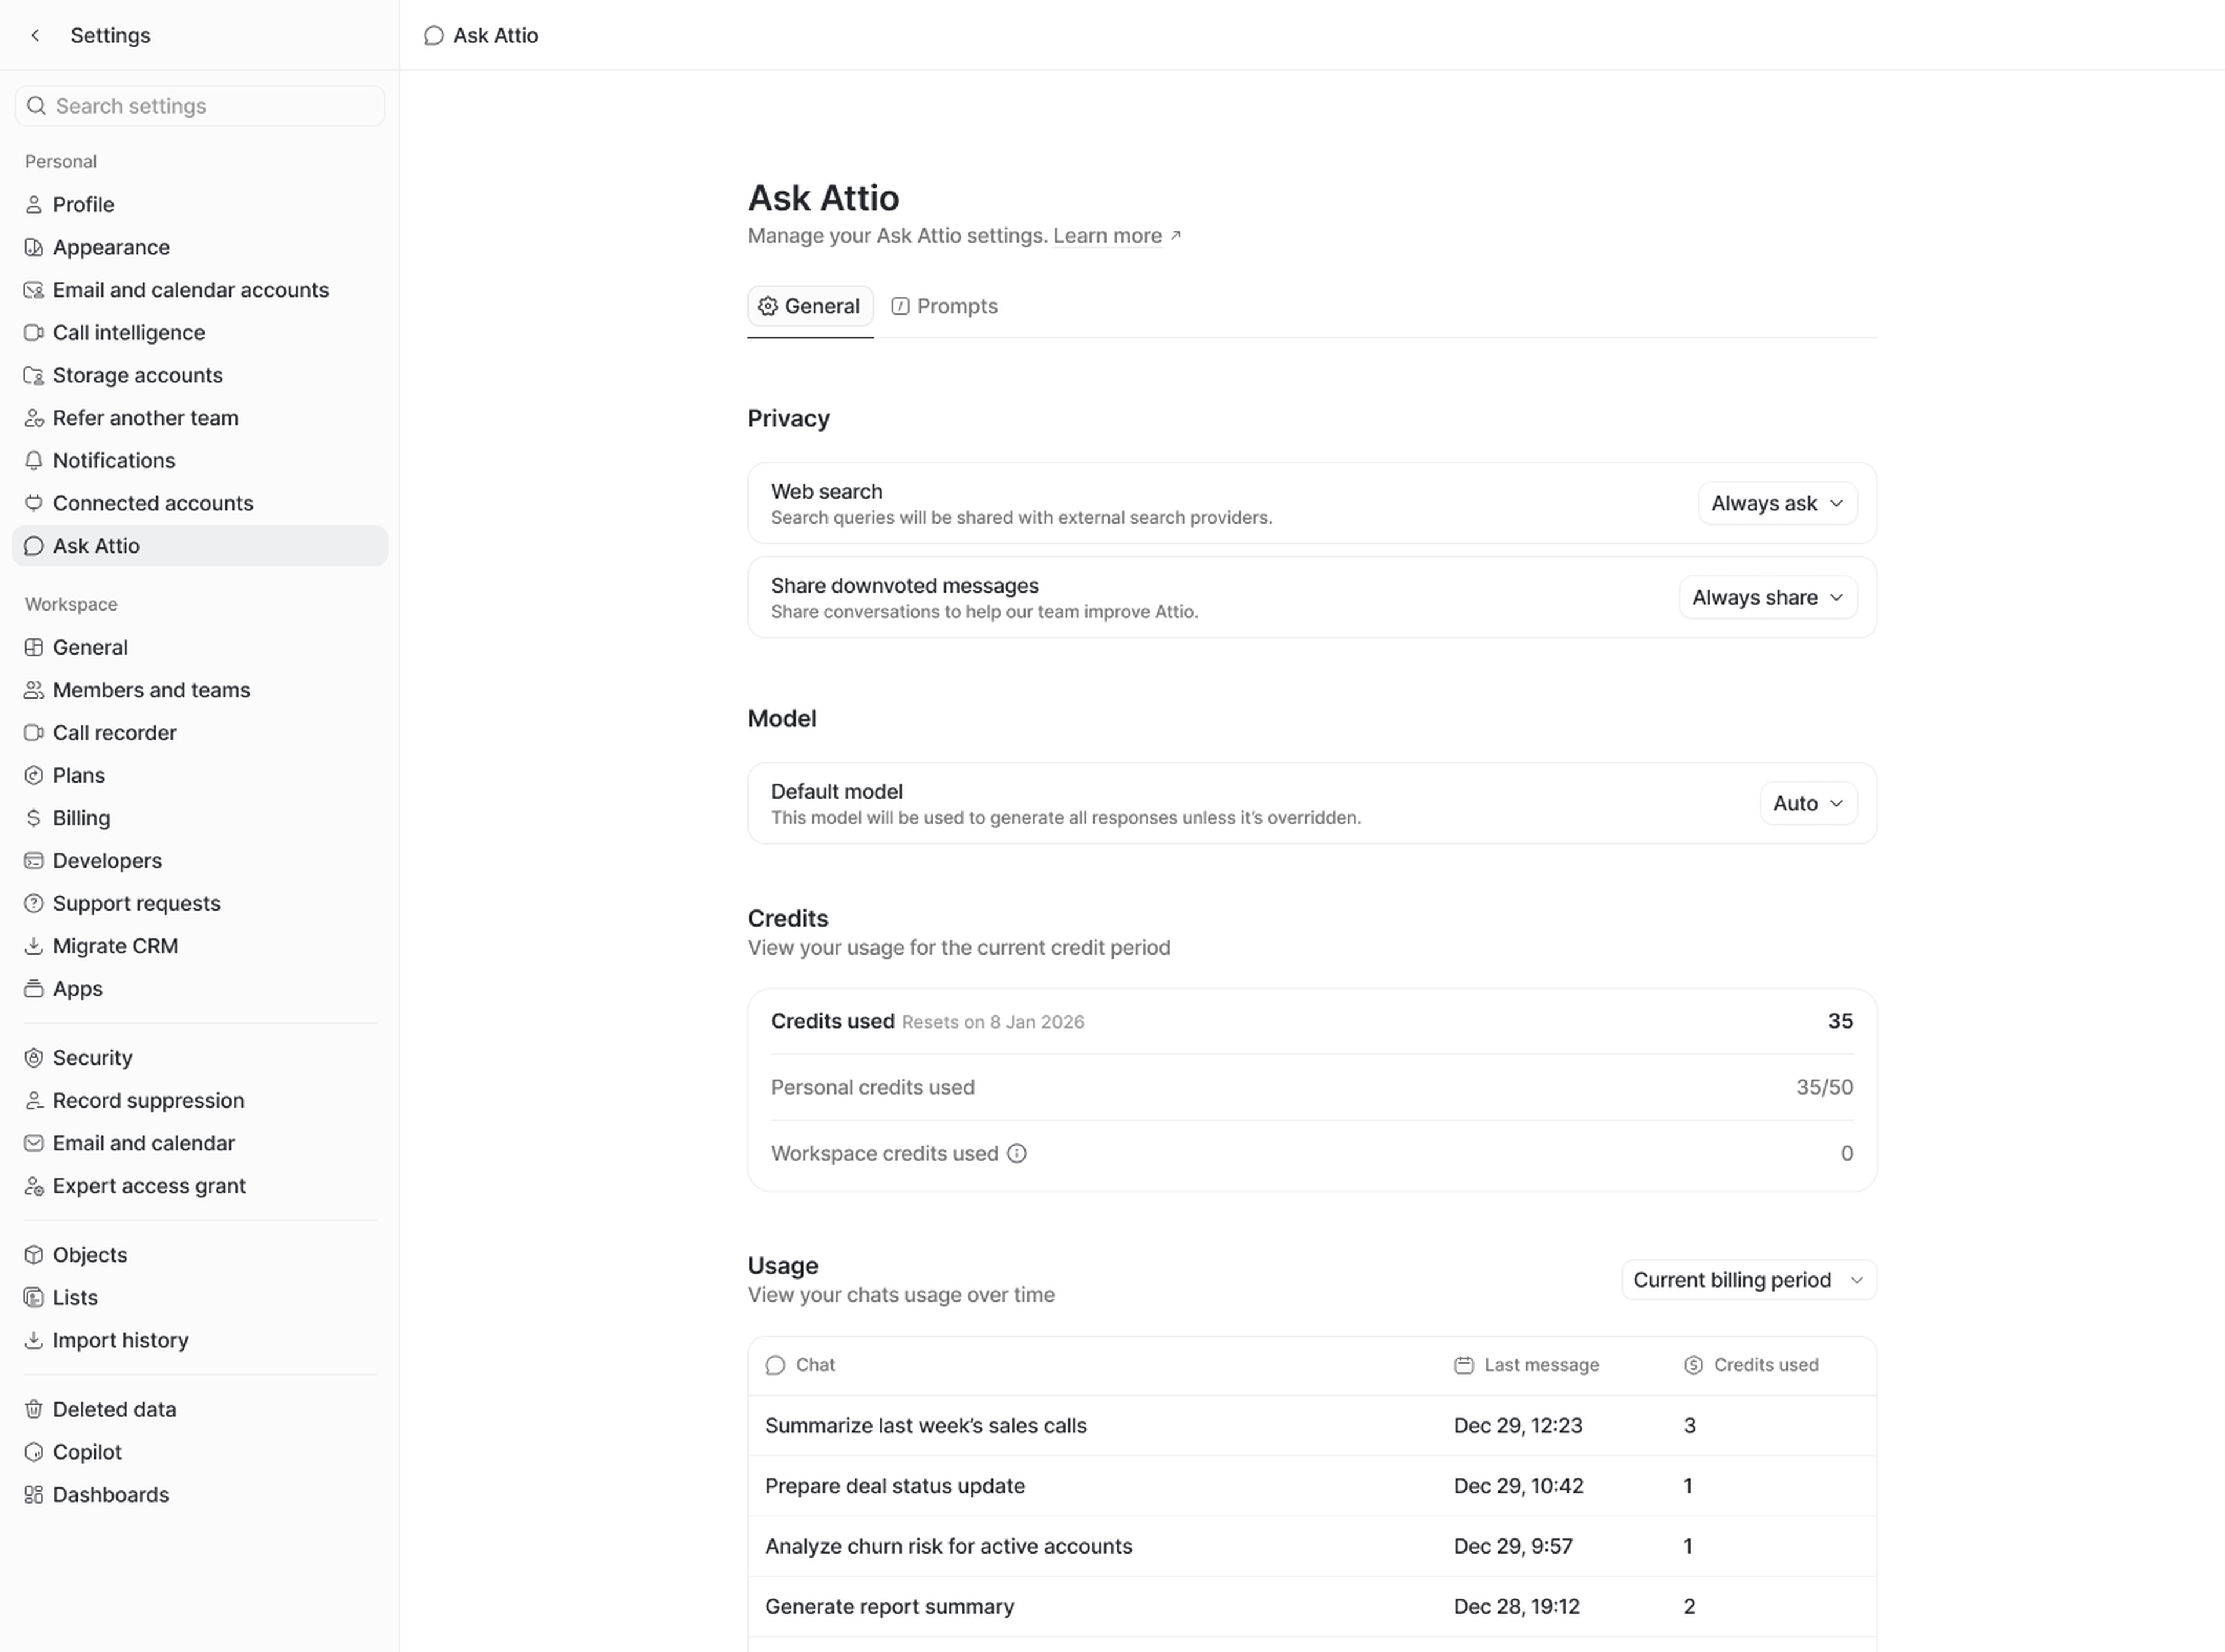The width and height of the screenshot is (2225, 1652).
Task: Change the Always share downvoted messages dropdown
Action: pos(1767,597)
